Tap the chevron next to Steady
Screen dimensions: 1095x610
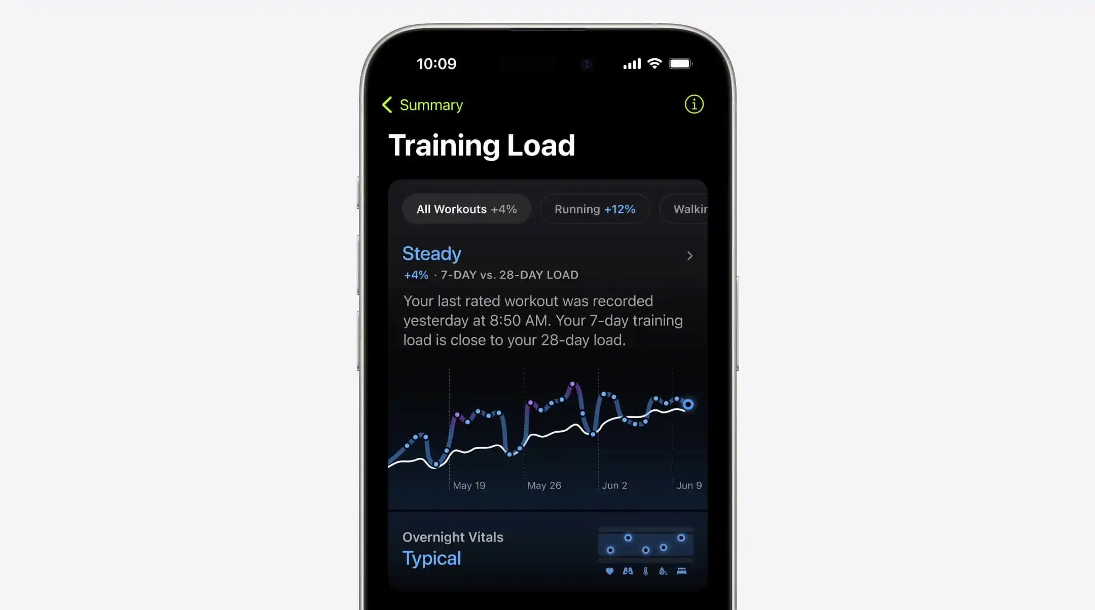click(690, 255)
